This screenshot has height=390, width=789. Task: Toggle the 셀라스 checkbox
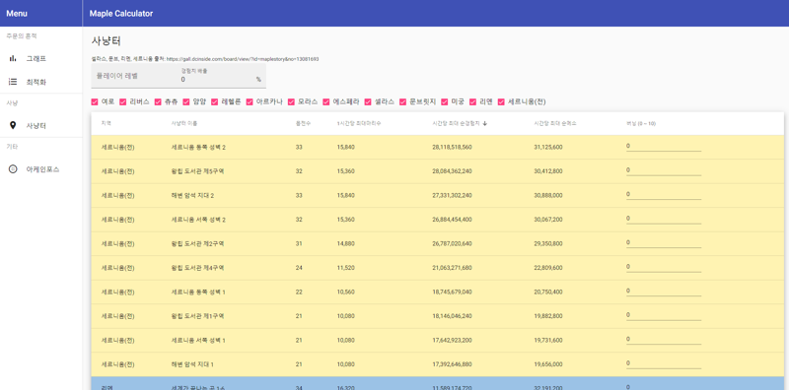(x=368, y=102)
